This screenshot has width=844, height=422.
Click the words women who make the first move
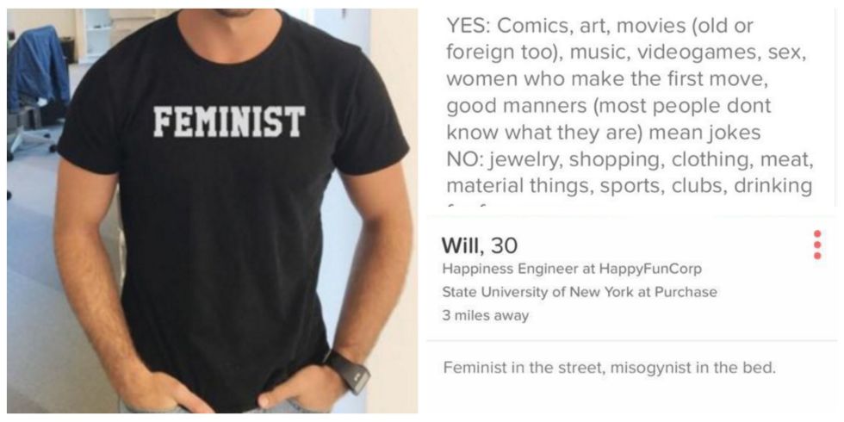(x=606, y=78)
